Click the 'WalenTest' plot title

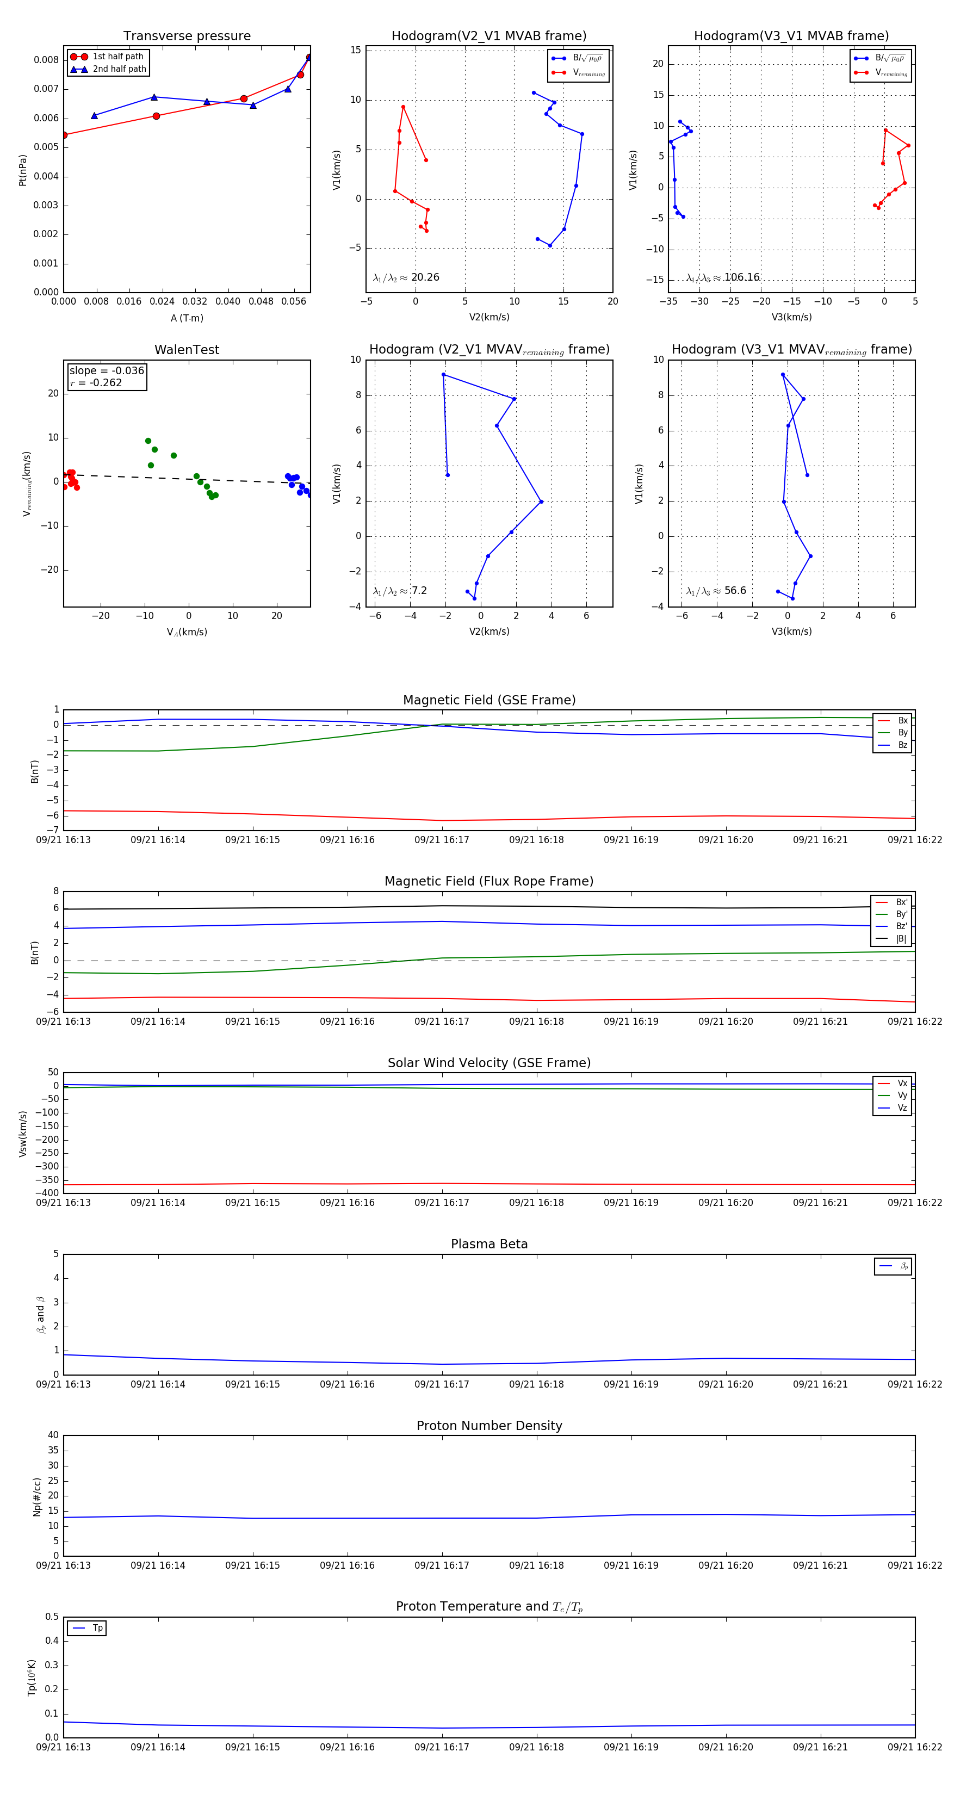187,350
